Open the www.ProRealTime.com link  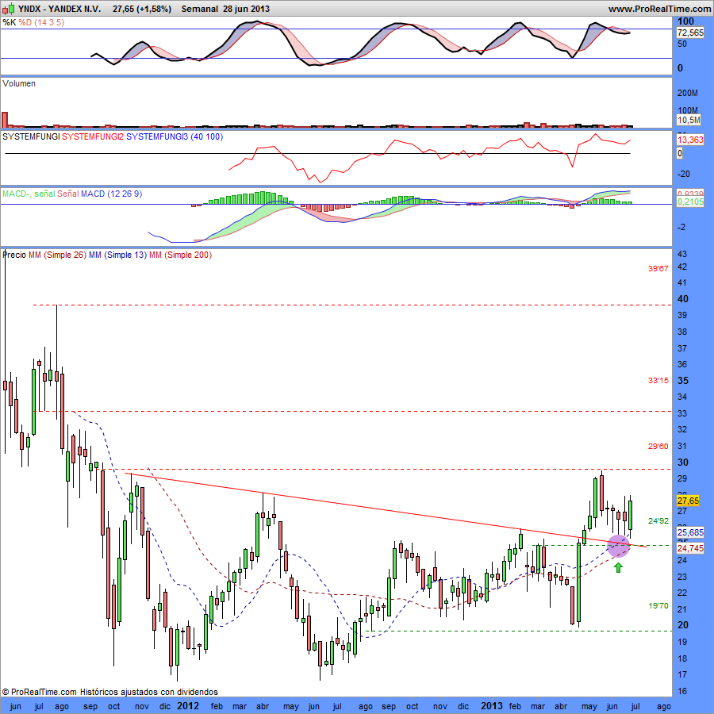pyautogui.click(x=659, y=9)
